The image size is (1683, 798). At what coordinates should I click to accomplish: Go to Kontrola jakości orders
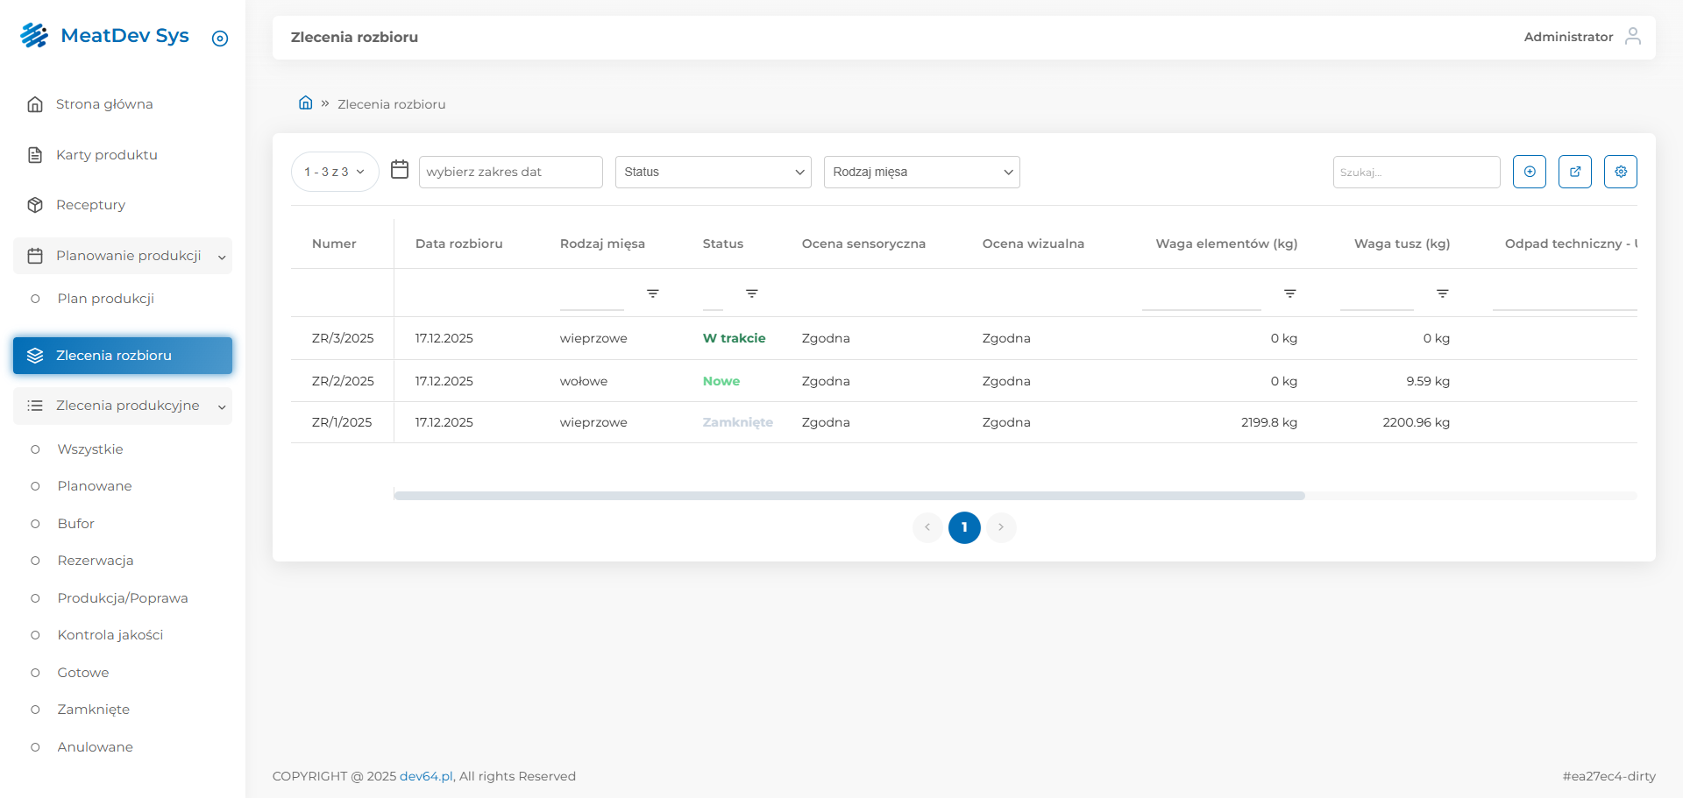[x=110, y=635]
